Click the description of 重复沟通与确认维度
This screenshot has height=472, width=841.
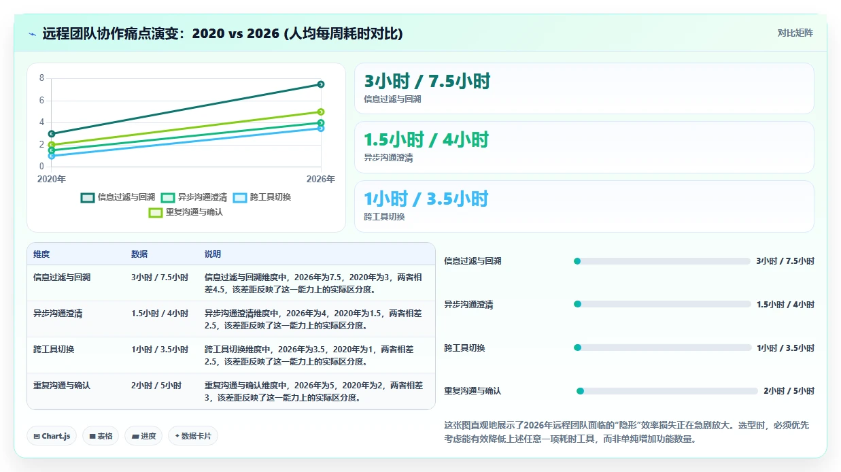pos(313,391)
